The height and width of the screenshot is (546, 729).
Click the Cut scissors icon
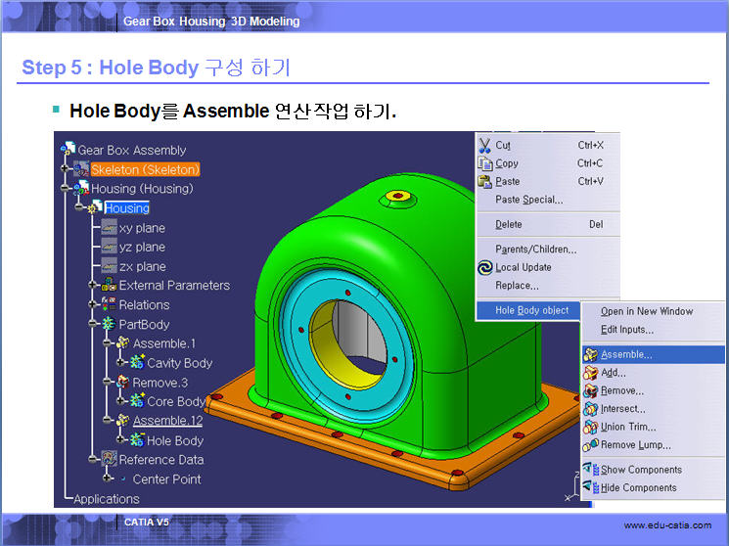tap(484, 145)
